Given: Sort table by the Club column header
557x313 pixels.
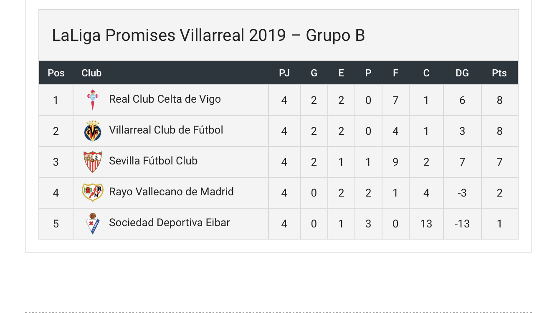Looking at the screenshot, I should tap(91, 73).
